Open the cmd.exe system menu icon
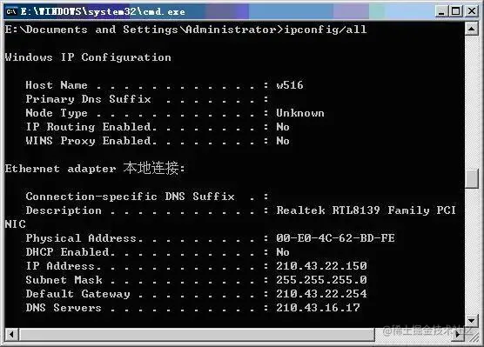Viewport: 484px width, 347px height. (x=11, y=11)
